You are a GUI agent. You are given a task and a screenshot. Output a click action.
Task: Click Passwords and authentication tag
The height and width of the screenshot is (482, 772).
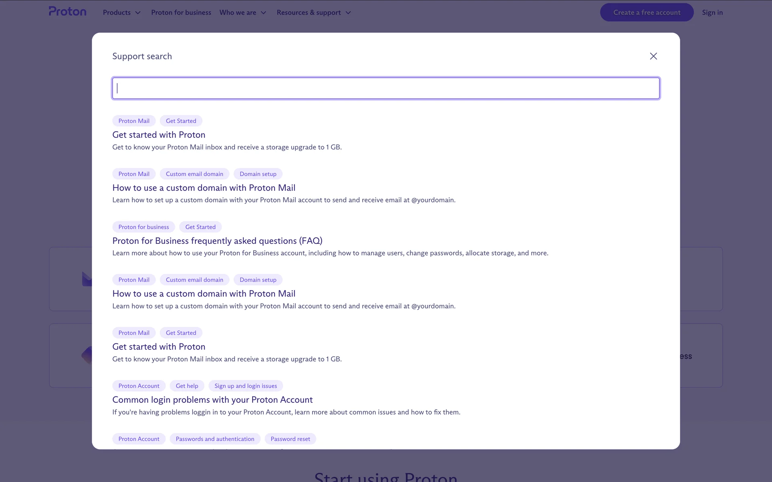[x=215, y=439]
